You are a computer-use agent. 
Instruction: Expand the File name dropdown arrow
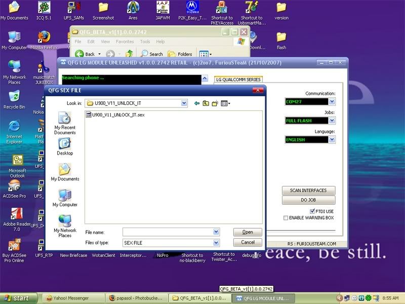point(216,232)
